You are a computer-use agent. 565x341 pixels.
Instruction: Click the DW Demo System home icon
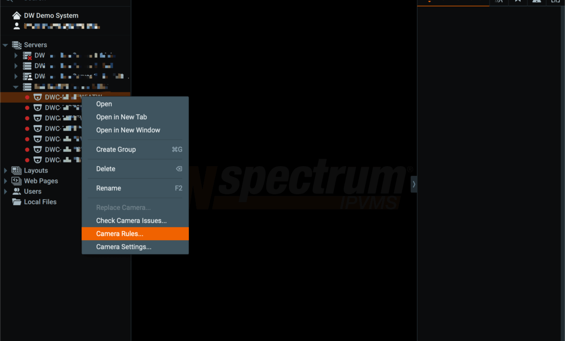click(17, 16)
